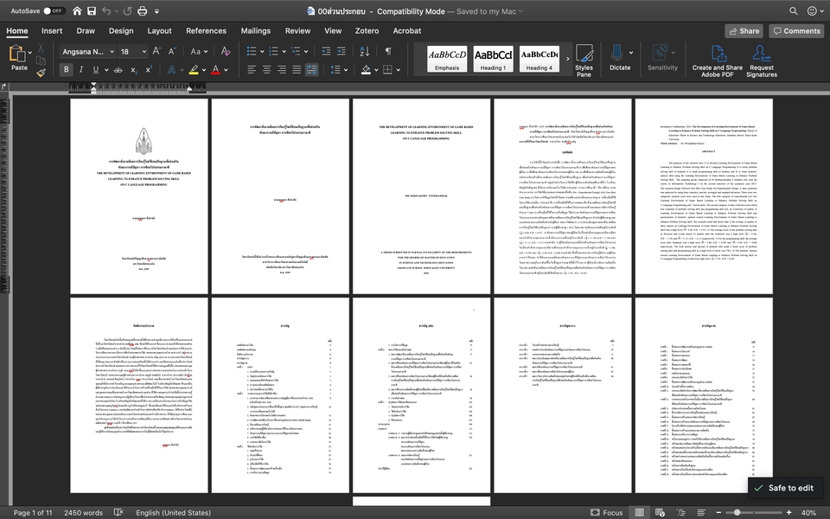This screenshot has height=519, width=830.
Task: Center the text alignment
Action: [x=267, y=69]
